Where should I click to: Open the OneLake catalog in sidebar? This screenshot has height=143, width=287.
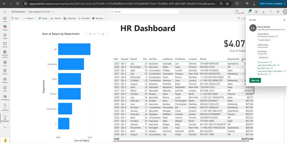tap(5, 54)
